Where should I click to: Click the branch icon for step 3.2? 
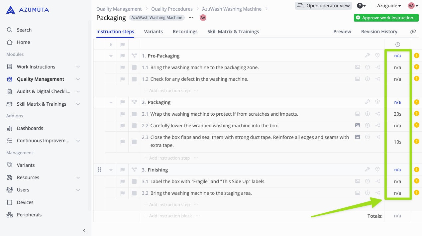click(377, 193)
